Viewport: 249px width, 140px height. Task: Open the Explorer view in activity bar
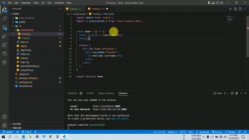tap(4, 10)
